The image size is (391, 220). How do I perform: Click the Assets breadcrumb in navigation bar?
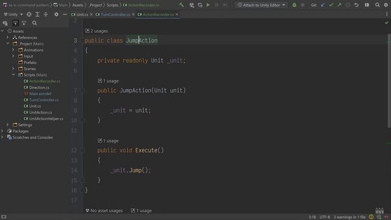pyautogui.click(x=78, y=5)
